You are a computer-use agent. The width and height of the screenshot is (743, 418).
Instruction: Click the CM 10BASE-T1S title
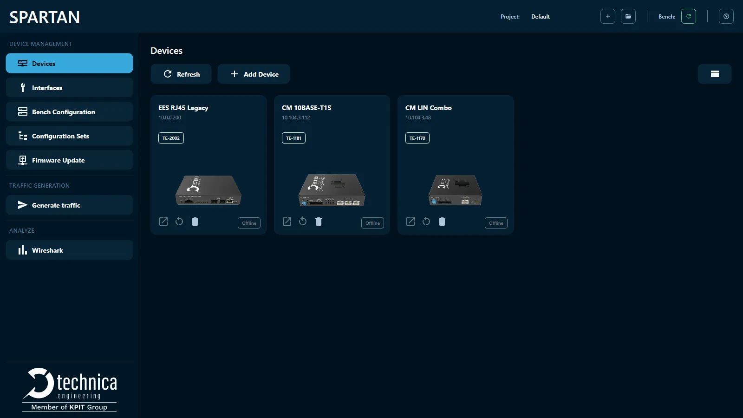pos(306,108)
